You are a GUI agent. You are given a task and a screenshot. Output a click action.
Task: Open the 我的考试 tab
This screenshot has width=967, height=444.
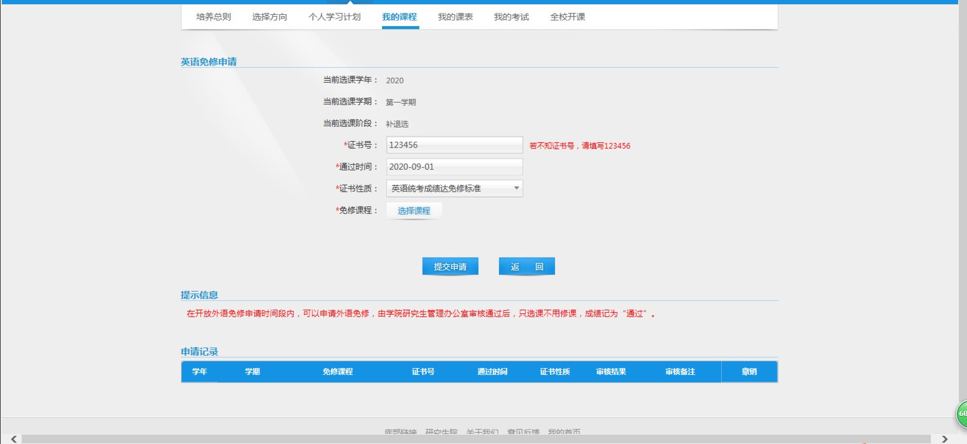512,17
